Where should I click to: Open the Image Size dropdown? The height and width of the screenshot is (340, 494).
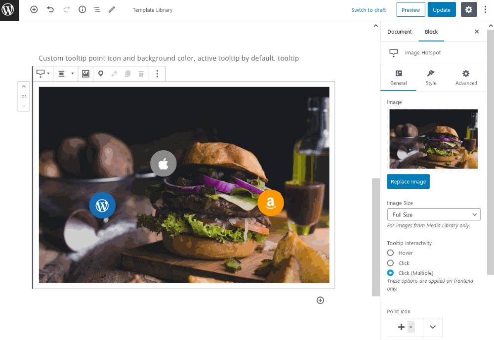434,214
